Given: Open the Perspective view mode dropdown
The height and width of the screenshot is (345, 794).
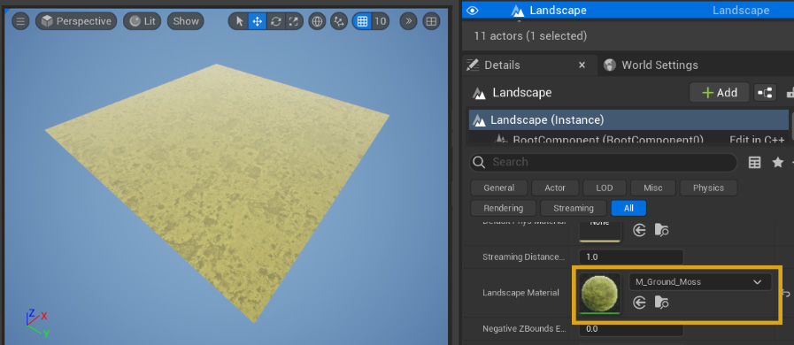Looking at the screenshot, I should coord(76,21).
